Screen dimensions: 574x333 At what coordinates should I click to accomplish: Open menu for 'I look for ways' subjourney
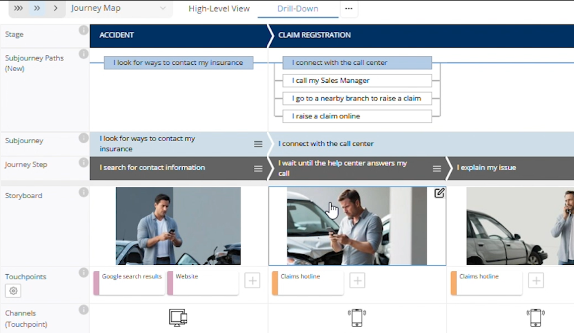258,144
